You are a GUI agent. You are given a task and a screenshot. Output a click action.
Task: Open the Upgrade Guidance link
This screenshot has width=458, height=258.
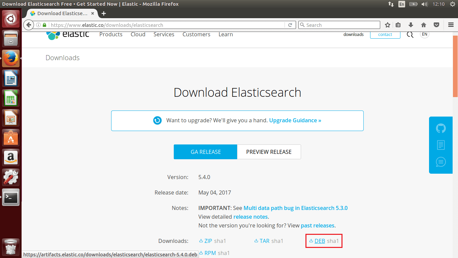(295, 120)
